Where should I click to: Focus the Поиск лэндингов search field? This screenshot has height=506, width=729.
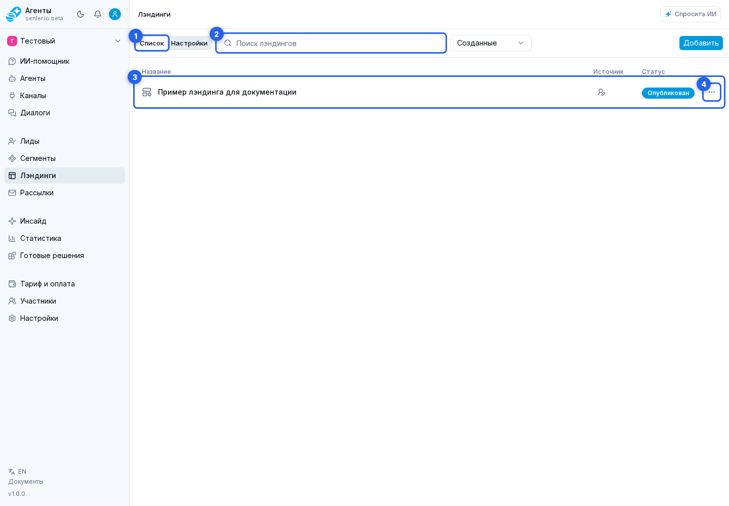click(331, 43)
